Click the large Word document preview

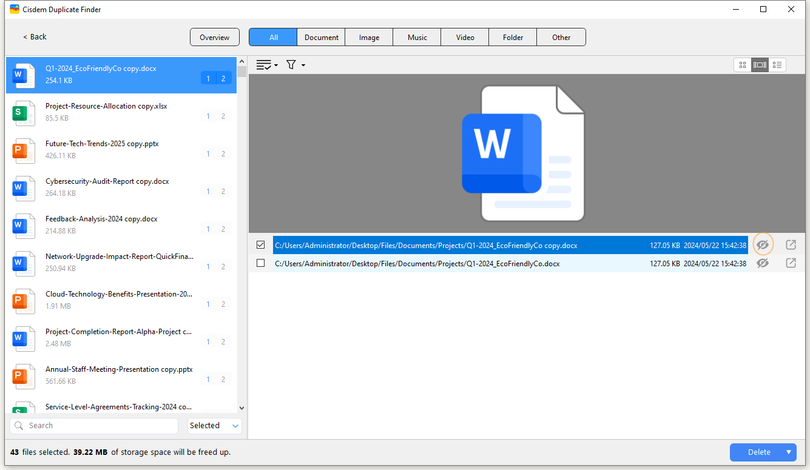tap(522, 153)
